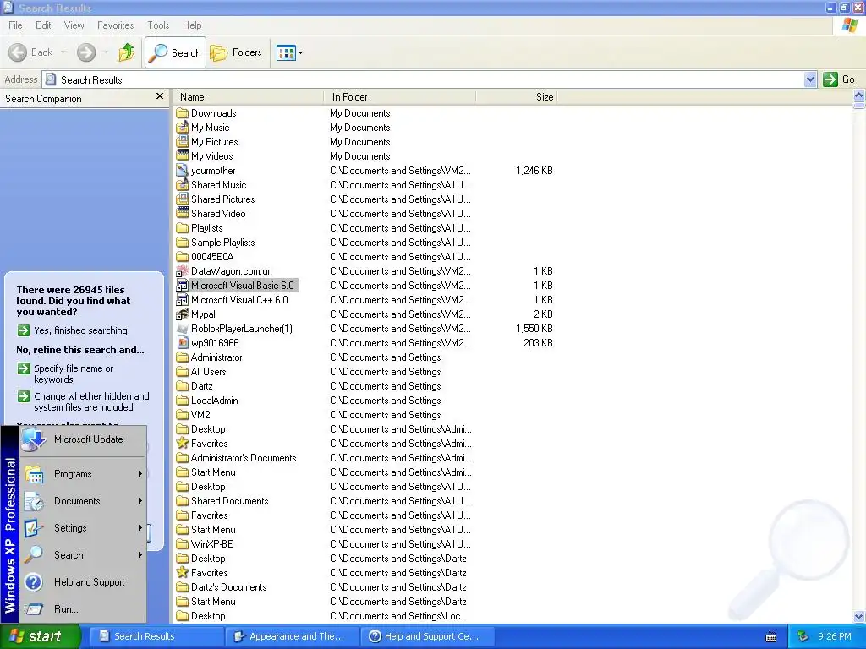Select the Shared Documents folder
The height and width of the screenshot is (649, 866).
coord(229,501)
